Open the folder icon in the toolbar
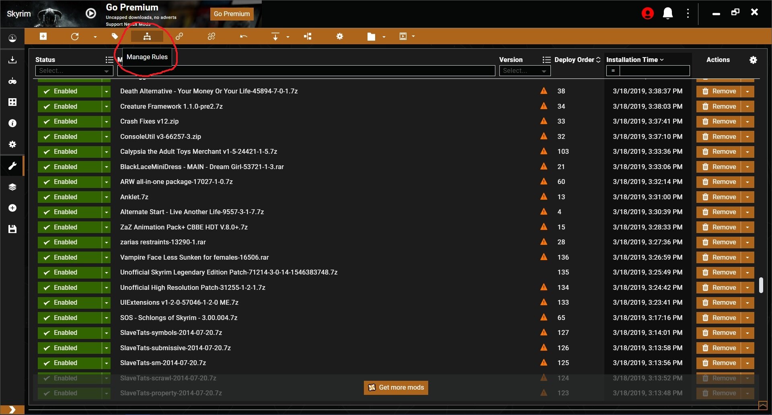Viewport: 772px width, 415px height. coord(371,37)
